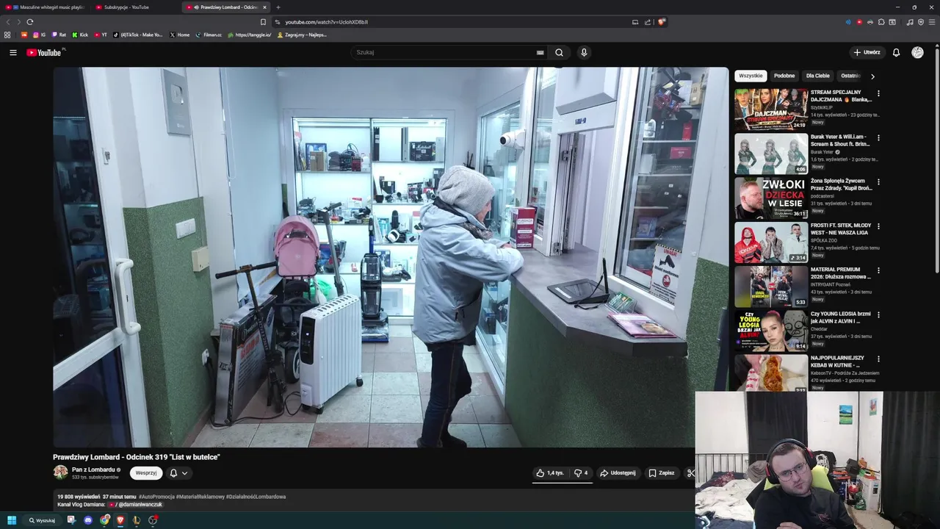Click the on-screen keyboard icon in search box
This screenshot has height=529, width=940.
540,52
